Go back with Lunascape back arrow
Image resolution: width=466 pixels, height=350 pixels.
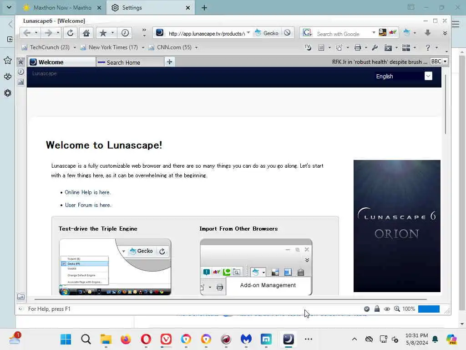tap(27, 33)
